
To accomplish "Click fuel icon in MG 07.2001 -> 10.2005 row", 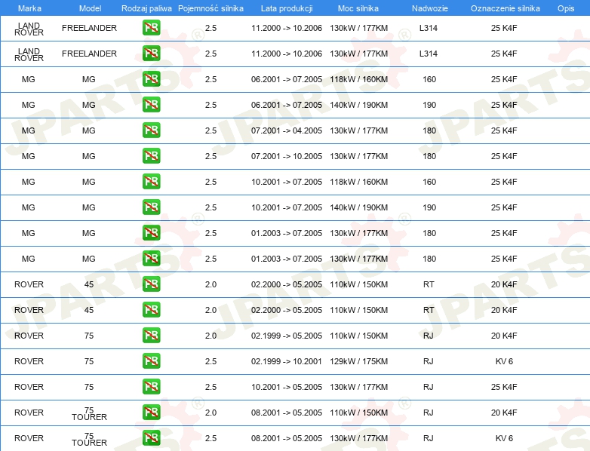I will click(151, 155).
